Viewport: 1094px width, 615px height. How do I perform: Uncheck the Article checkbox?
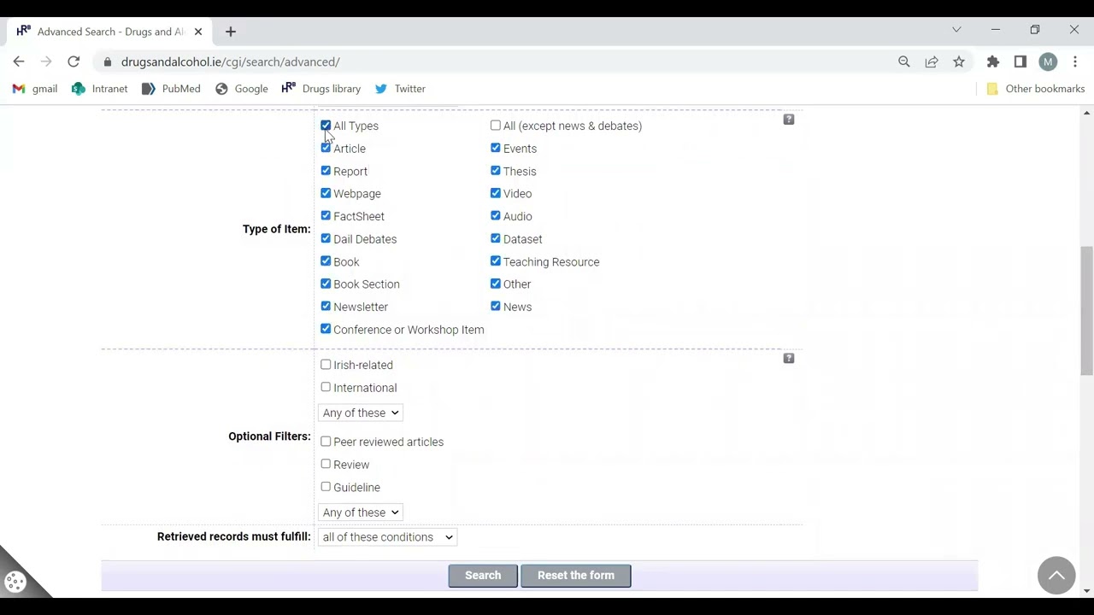tap(326, 149)
